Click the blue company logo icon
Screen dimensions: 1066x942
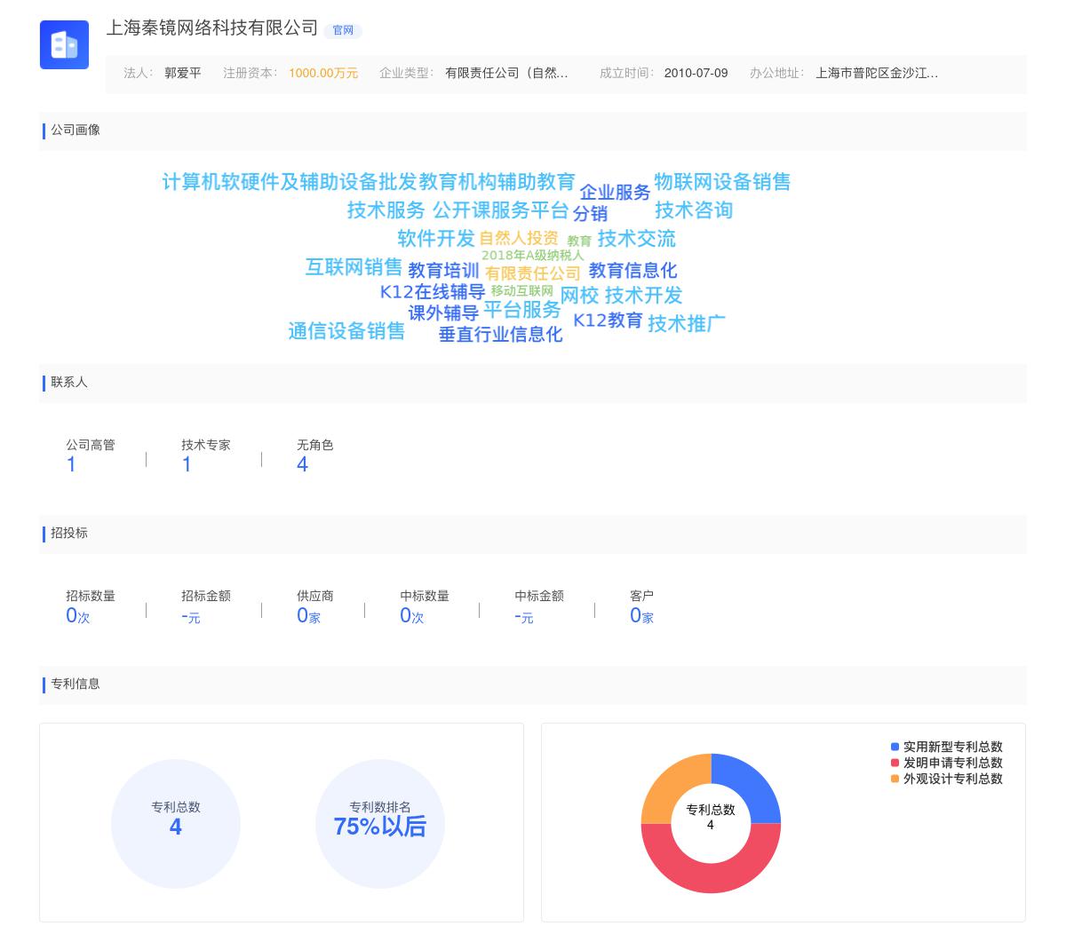click(64, 44)
